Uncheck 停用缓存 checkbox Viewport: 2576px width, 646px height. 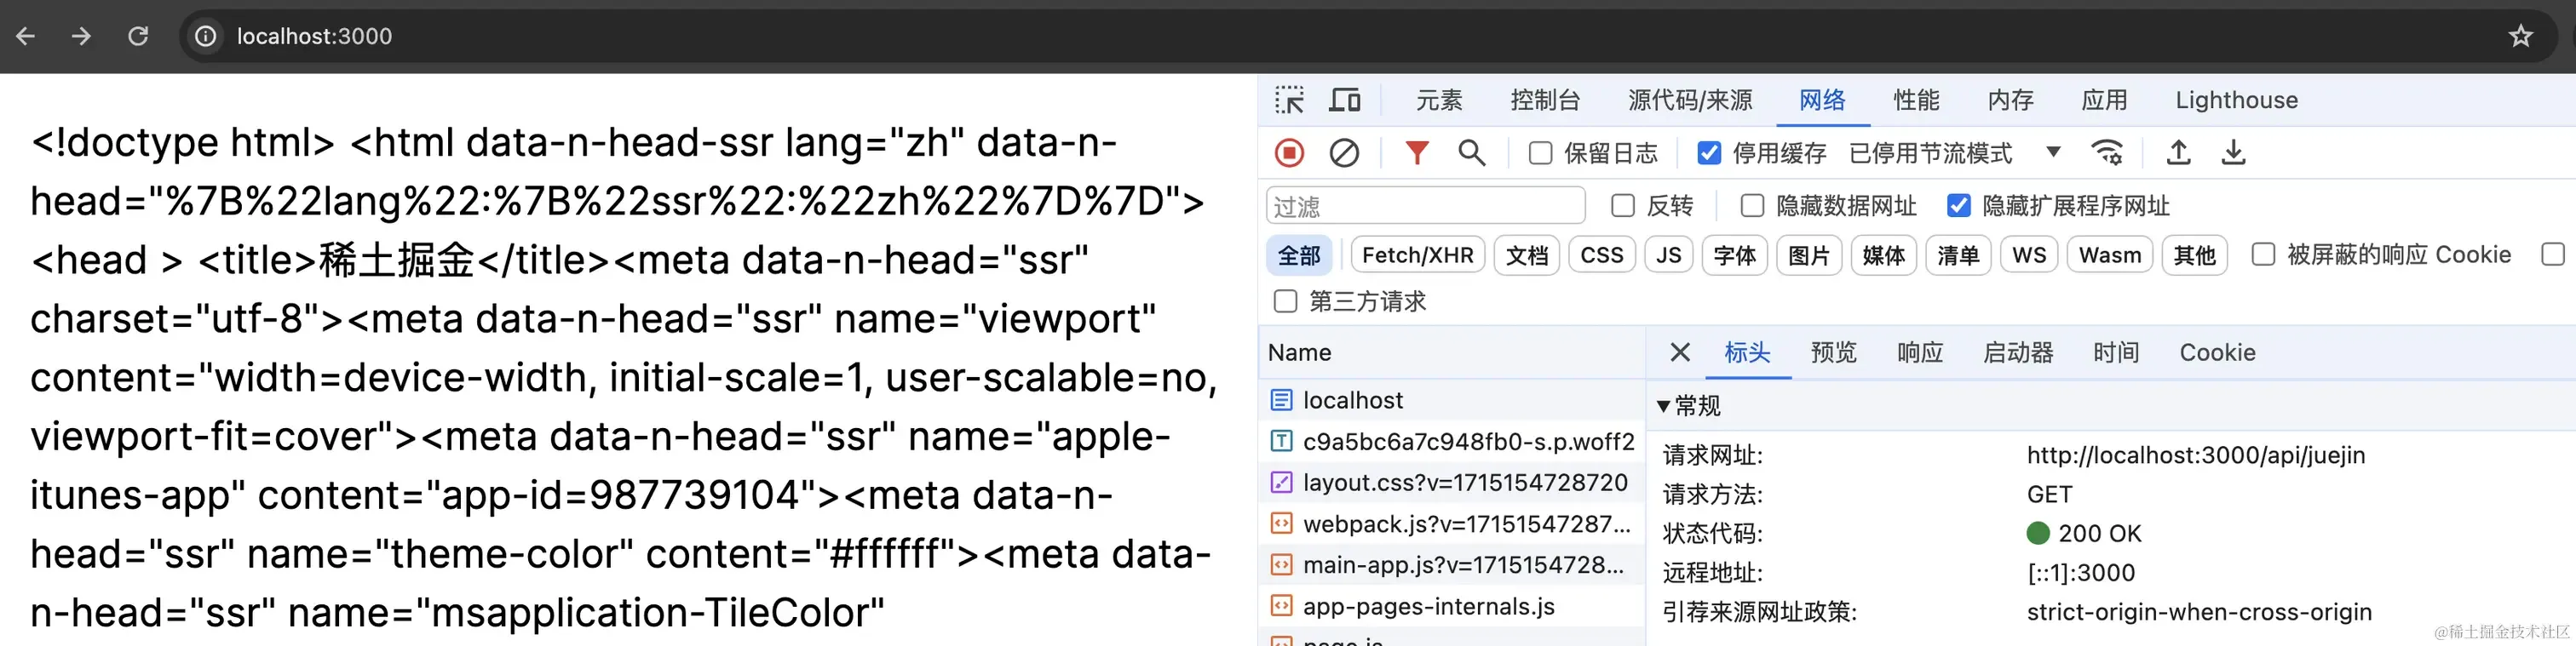tap(1709, 152)
